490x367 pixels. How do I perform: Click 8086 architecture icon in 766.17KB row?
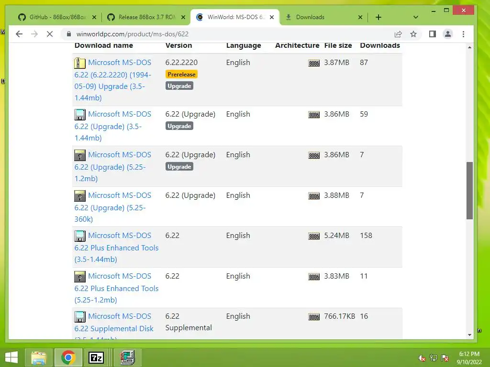[x=314, y=317]
